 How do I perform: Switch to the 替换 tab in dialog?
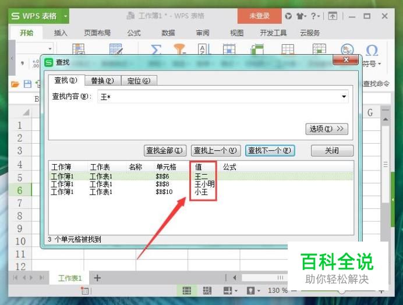[102, 81]
